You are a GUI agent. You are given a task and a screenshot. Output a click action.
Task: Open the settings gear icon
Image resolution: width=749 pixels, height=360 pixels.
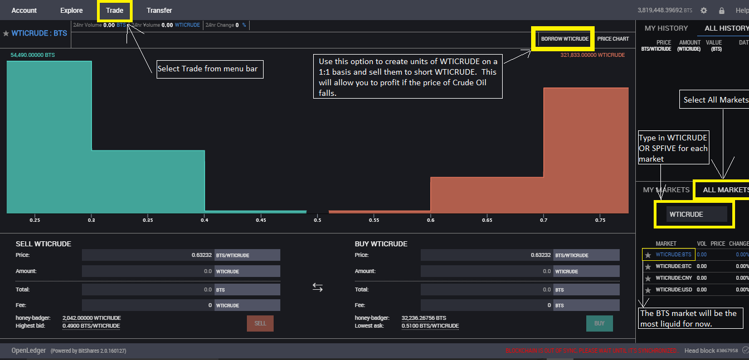click(704, 10)
